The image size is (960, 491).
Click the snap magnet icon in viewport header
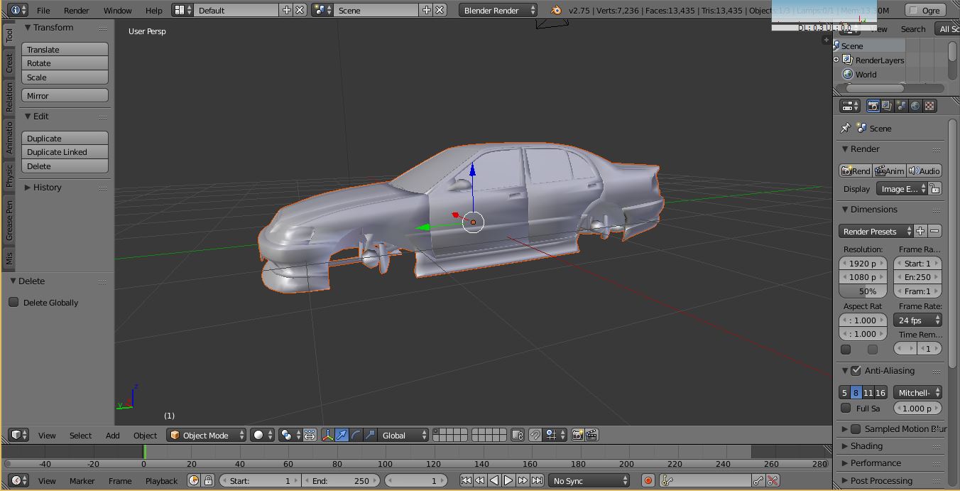pyautogui.click(x=535, y=435)
